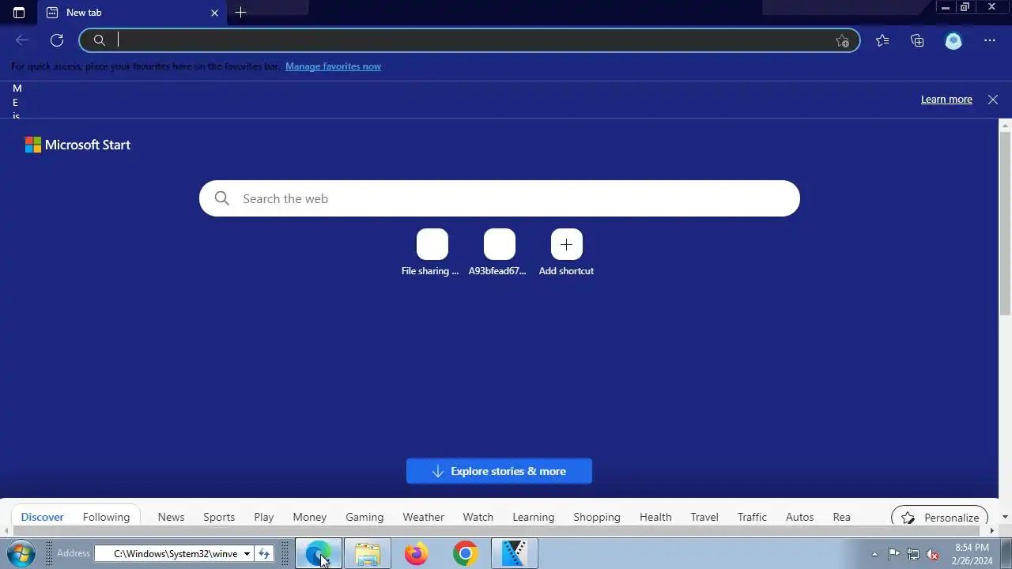Click the network tray icon

(913, 554)
